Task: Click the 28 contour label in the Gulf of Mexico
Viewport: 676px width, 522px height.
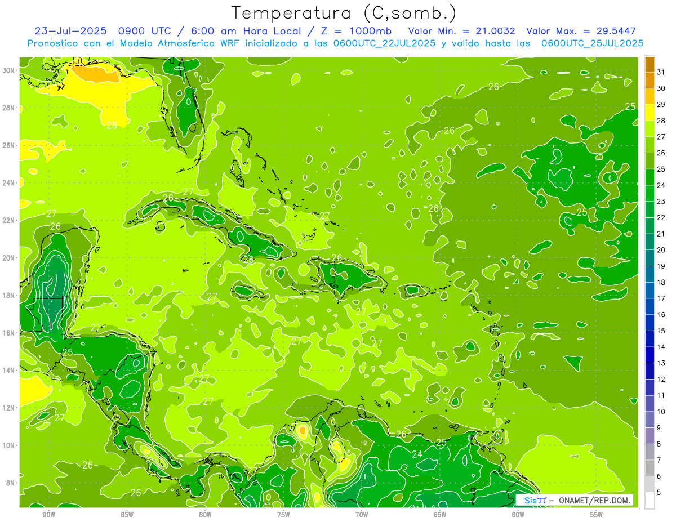Action: [112, 125]
